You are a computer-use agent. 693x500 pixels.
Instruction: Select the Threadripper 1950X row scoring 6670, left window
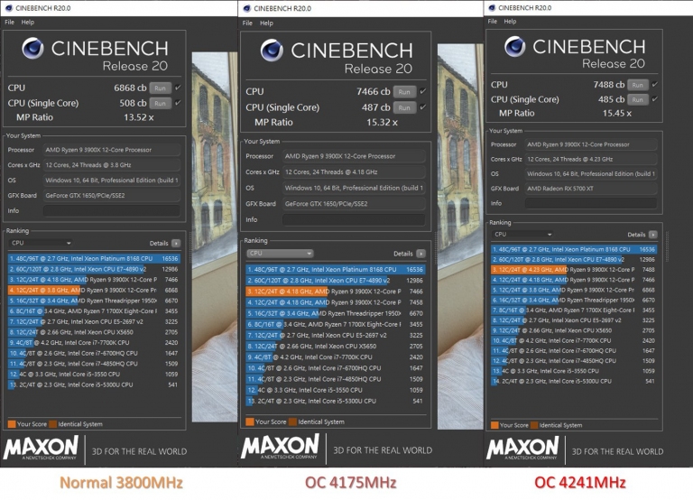[94, 301]
